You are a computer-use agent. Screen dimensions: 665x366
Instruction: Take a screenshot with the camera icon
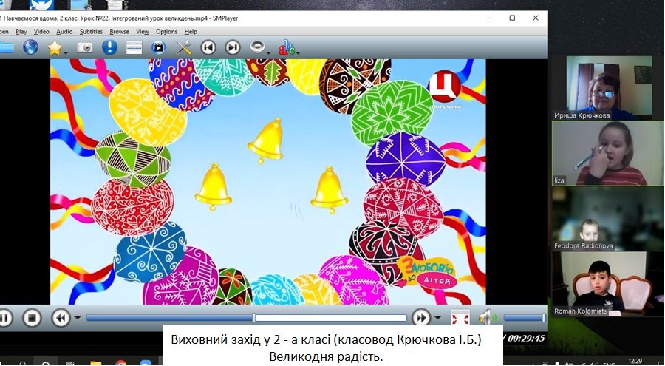coord(86,48)
